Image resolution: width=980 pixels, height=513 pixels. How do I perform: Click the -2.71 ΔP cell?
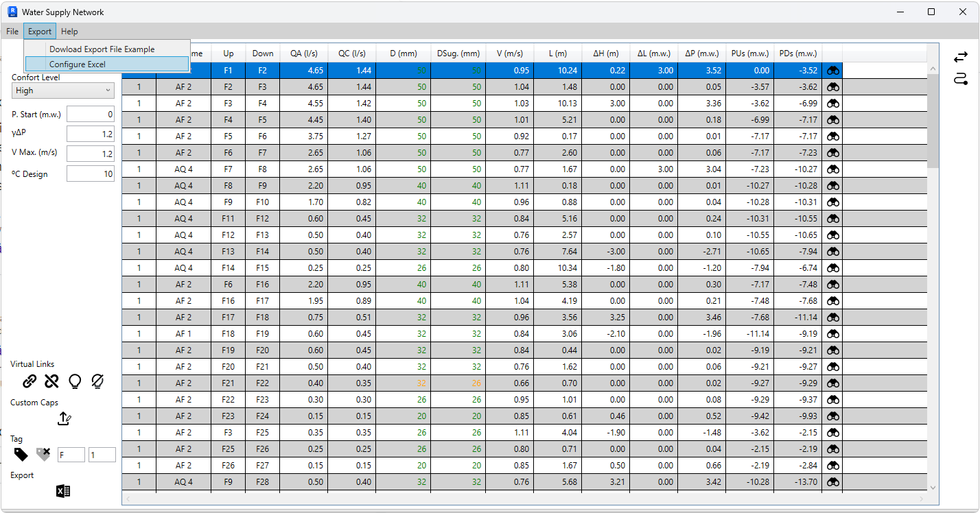tap(701, 252)
